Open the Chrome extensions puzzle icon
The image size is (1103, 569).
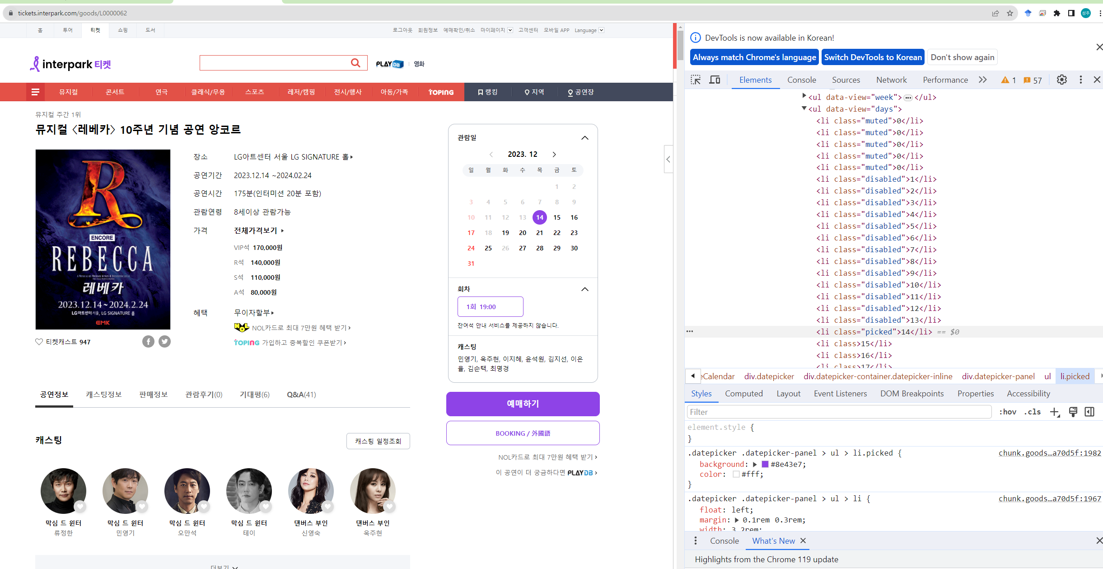pos(1057,13)
